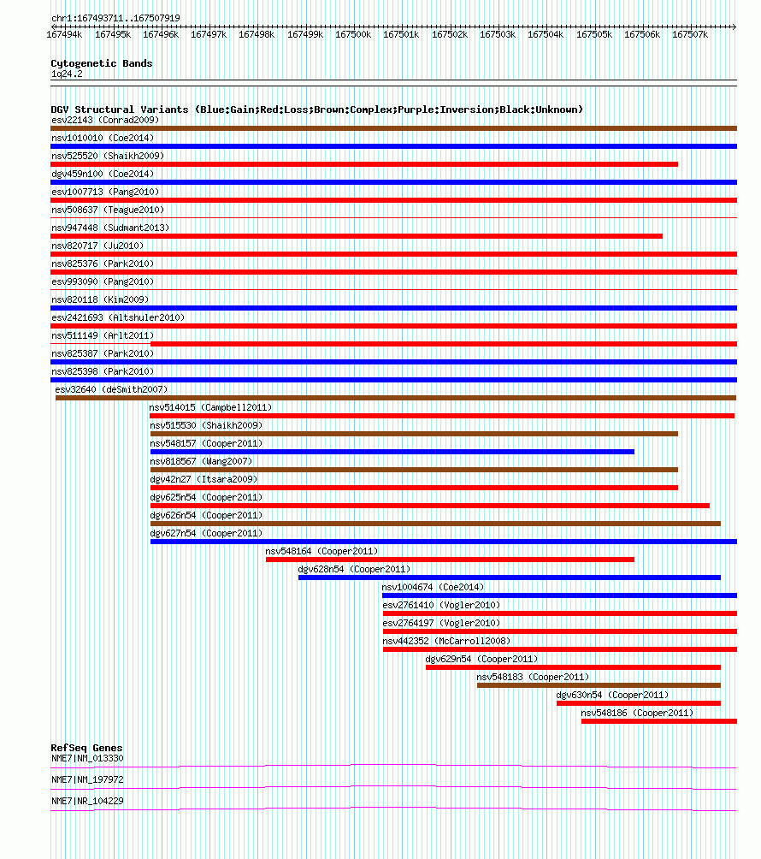Viewport: 761px width, 859px height.
Task: Click the nsv820717 (Ju2010) label
Action: [97, 246]
